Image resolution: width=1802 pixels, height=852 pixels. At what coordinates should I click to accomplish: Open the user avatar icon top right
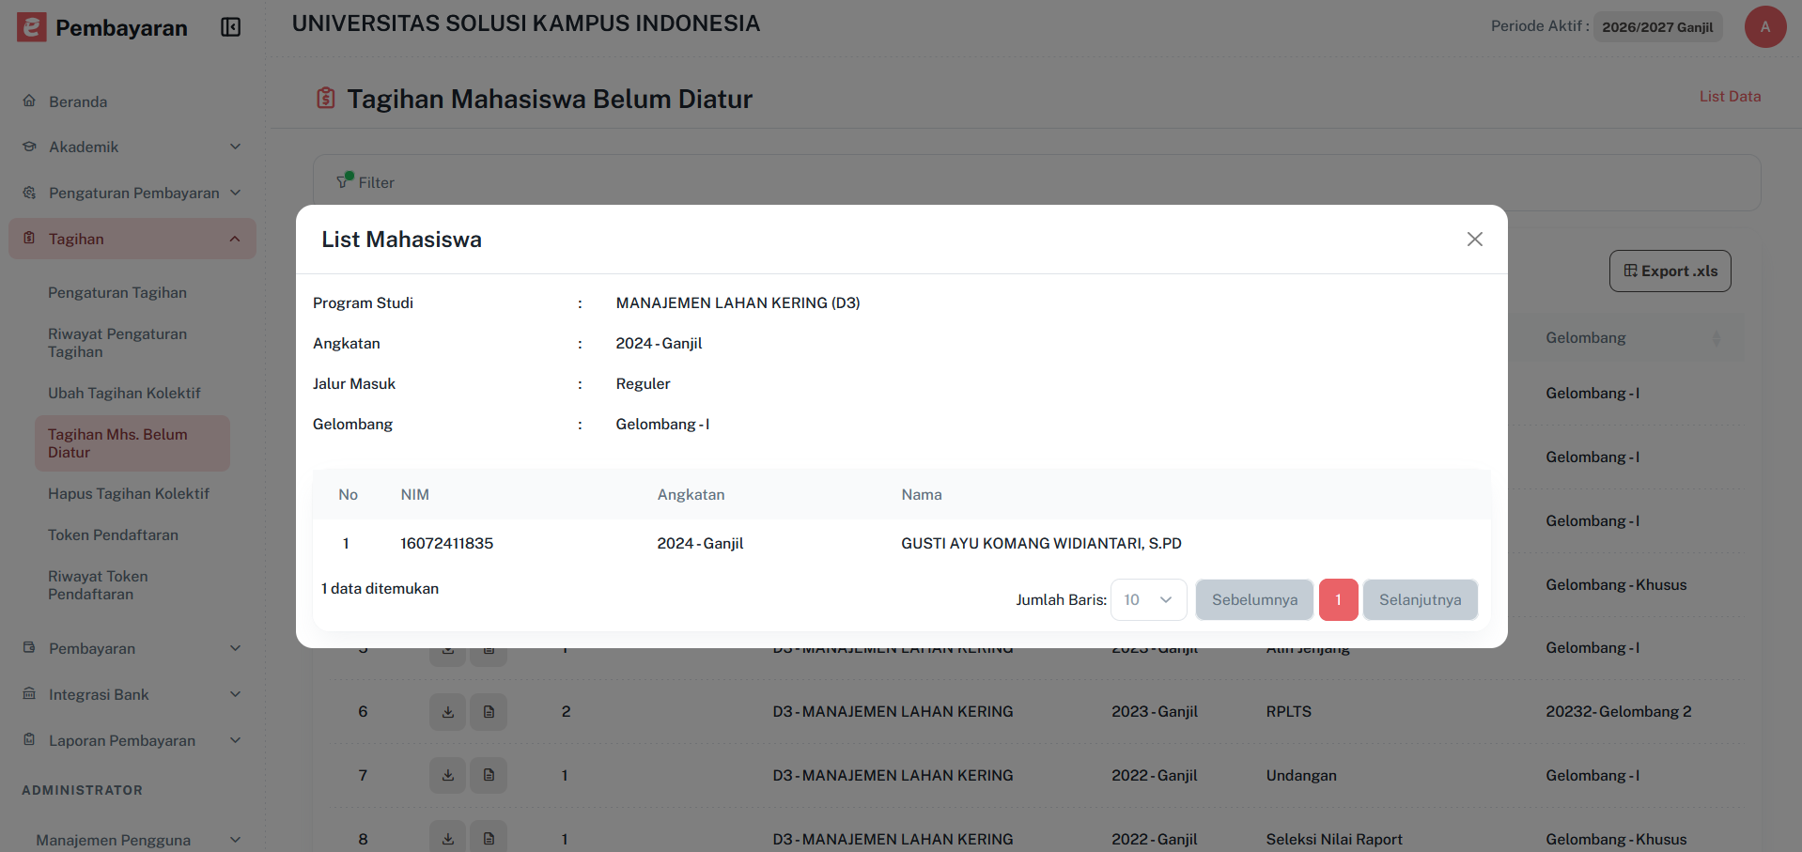click(x=1764, y=26)
